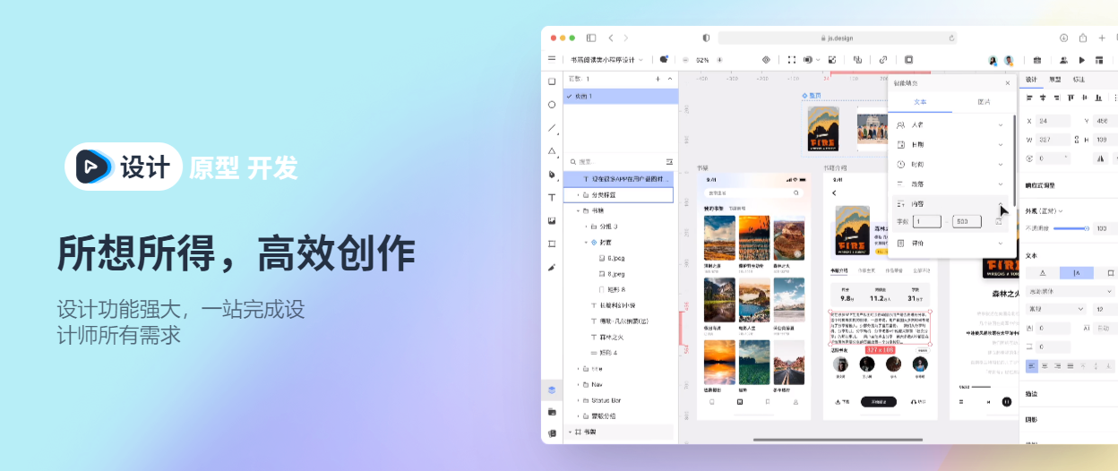Toggle left text alignment in text section
This screenshot has height=471, width=1118.
point(1031,365)
